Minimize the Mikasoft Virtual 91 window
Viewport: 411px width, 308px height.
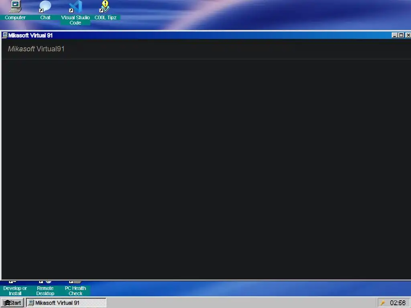click(395, 35)
